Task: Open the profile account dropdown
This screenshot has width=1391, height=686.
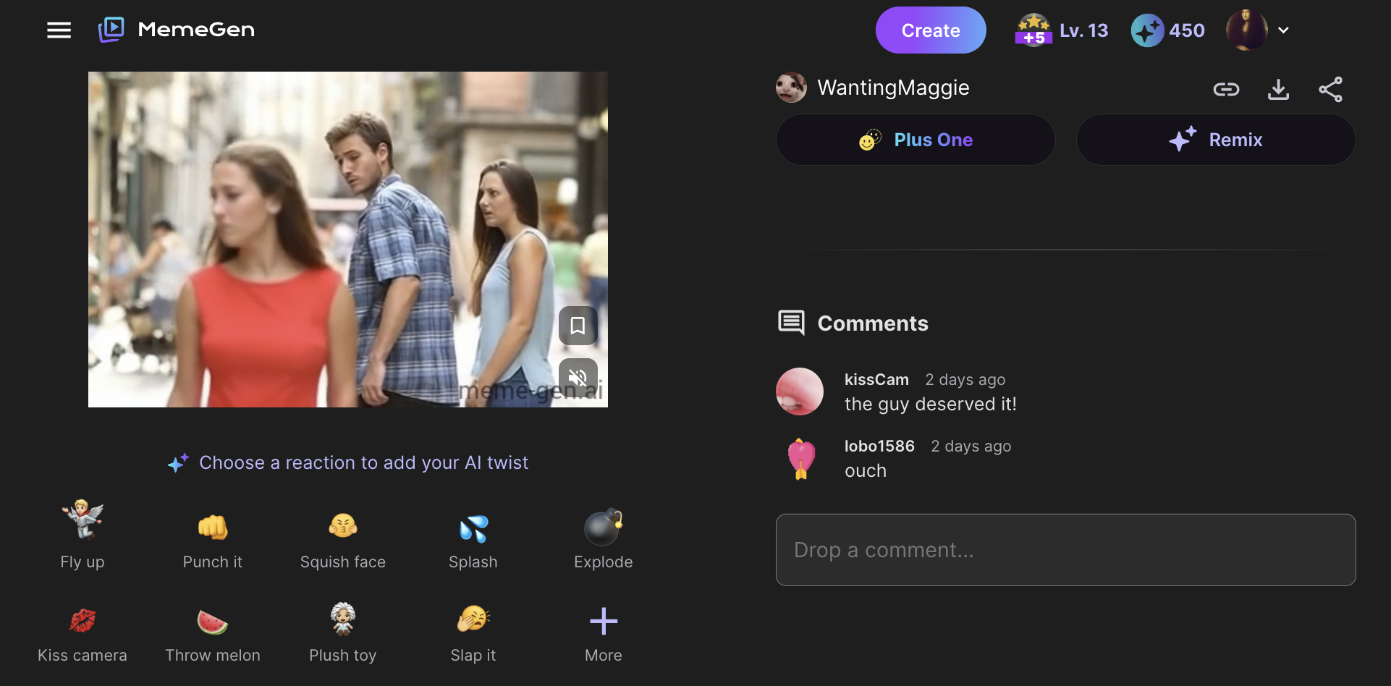Action: 1259,30
